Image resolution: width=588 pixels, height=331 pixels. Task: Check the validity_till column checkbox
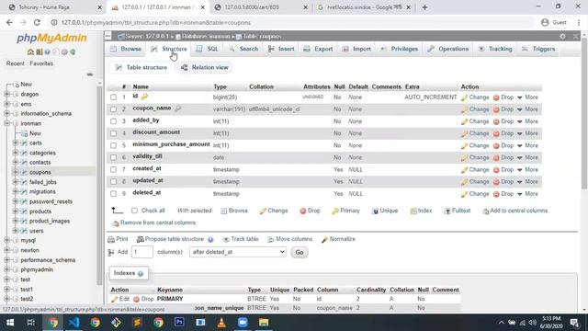(113, 157)
